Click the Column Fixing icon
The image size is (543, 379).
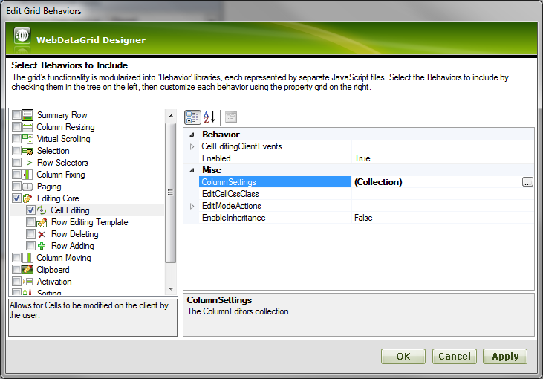click(27, 175)
